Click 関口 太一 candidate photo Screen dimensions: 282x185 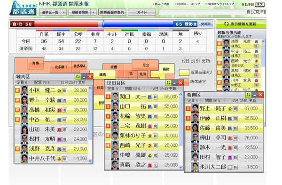pos(115,97)
